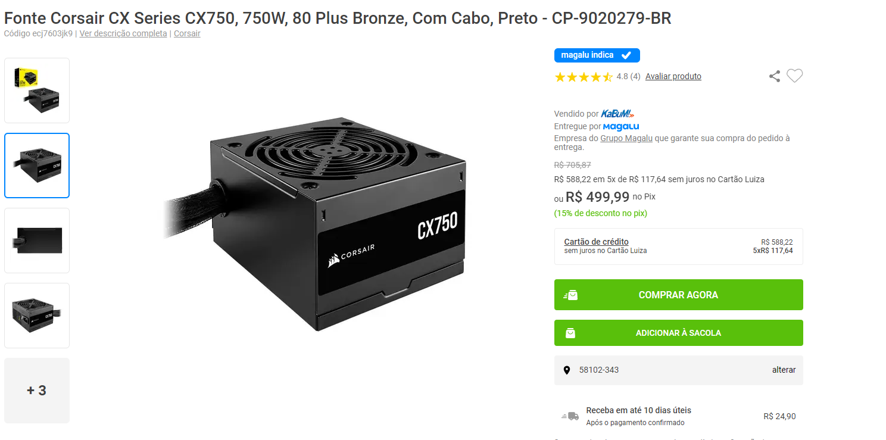The width and height of the screenshot is (886, 440).
Task: Open Cartão de crédito payment options
Action: click(596, 242)
